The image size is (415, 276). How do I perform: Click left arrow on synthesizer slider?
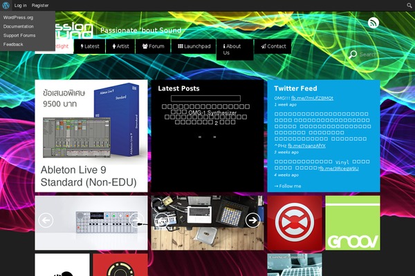coord(46,220)
